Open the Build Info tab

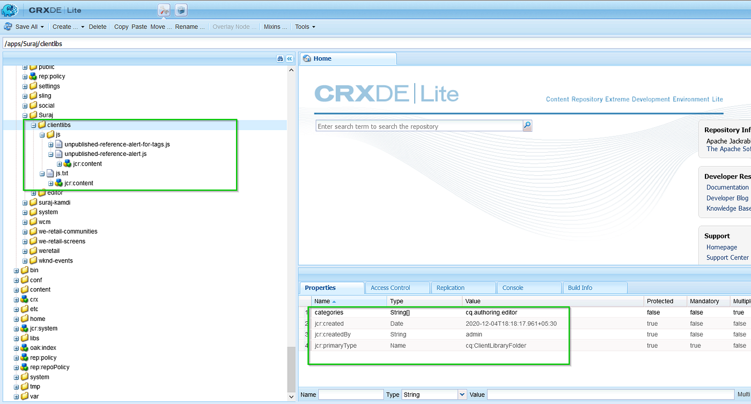595,288
